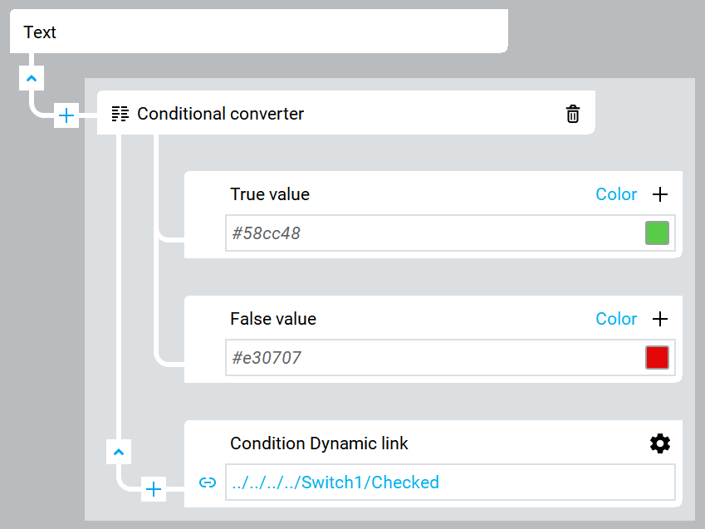
Task: Open the True value Color type selector
Action: click(616, 194)
